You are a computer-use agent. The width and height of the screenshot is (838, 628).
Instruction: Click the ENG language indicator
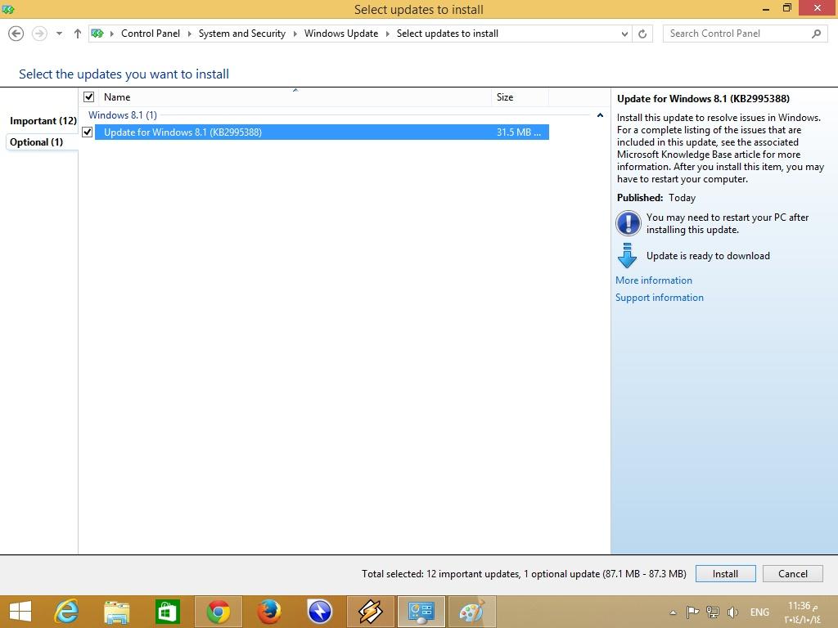point(759,612)
